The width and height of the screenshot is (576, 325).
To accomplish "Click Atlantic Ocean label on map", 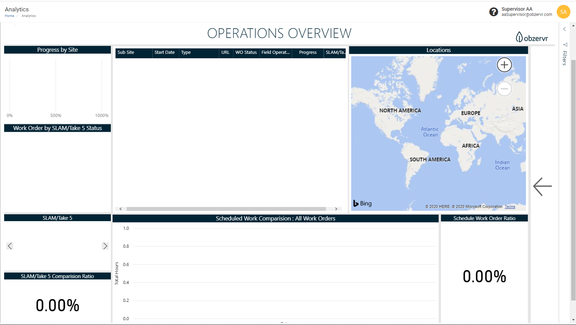I will coord(430,132).
